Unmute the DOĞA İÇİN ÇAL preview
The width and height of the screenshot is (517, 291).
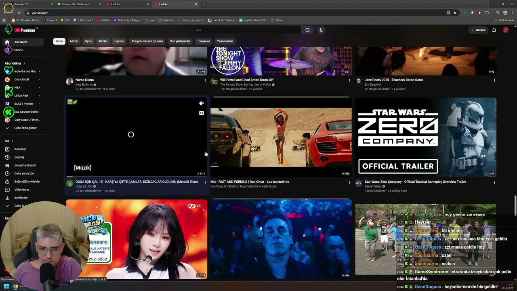pos(202,103)
